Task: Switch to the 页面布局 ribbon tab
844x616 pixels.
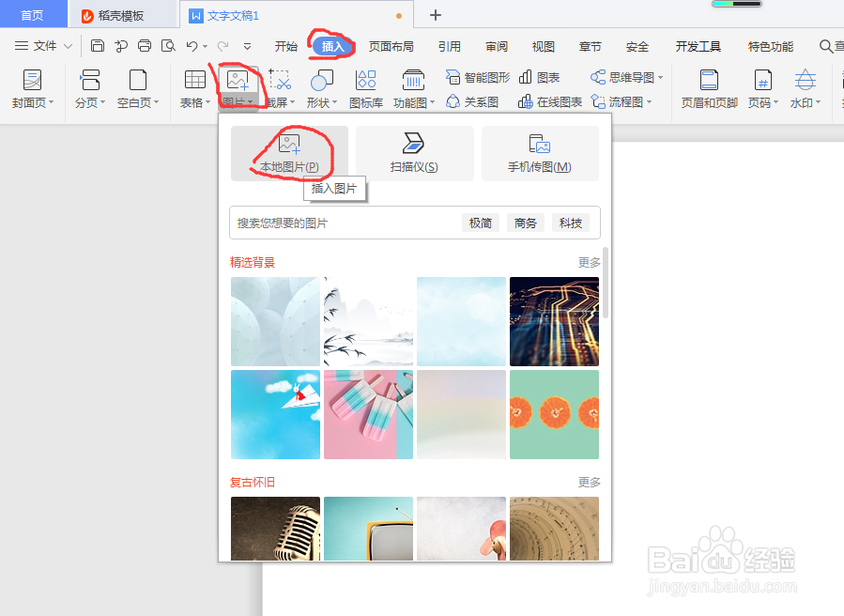Action: pos(390,45)
